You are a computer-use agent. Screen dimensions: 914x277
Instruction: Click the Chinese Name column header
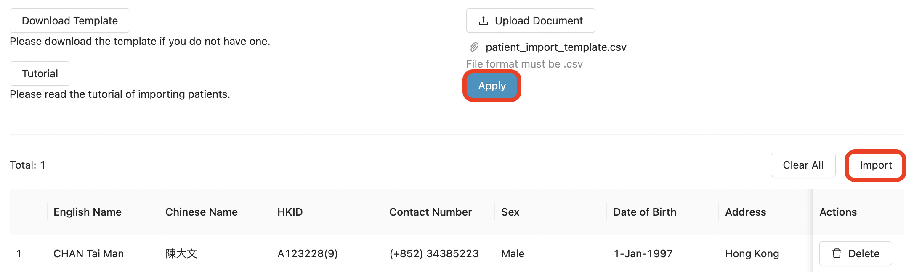click(201, 212)
